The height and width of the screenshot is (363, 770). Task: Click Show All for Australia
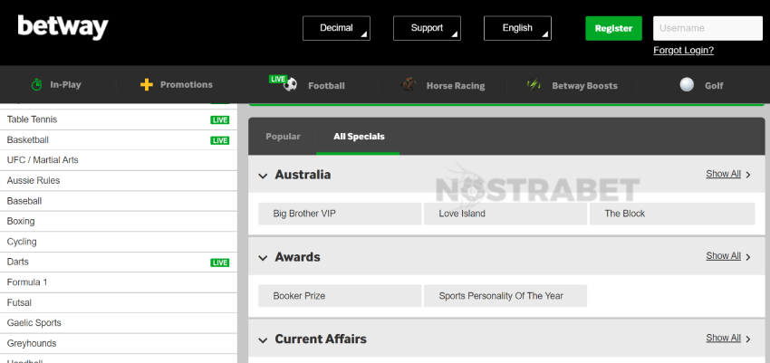tap(724, 174)
